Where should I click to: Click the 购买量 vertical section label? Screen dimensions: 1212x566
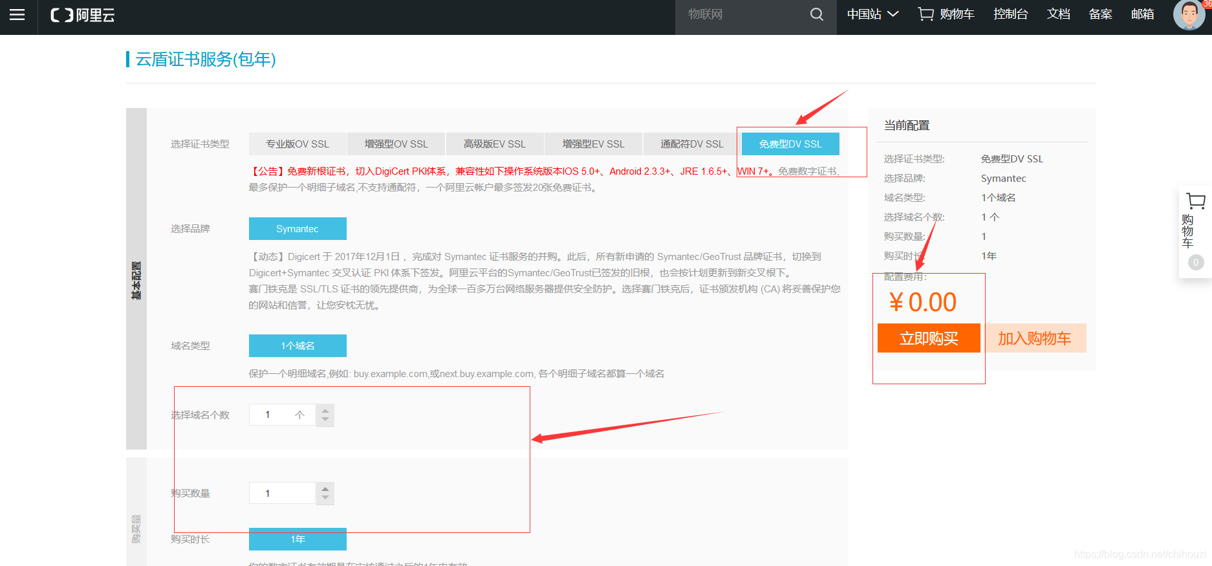pos(136,528)
